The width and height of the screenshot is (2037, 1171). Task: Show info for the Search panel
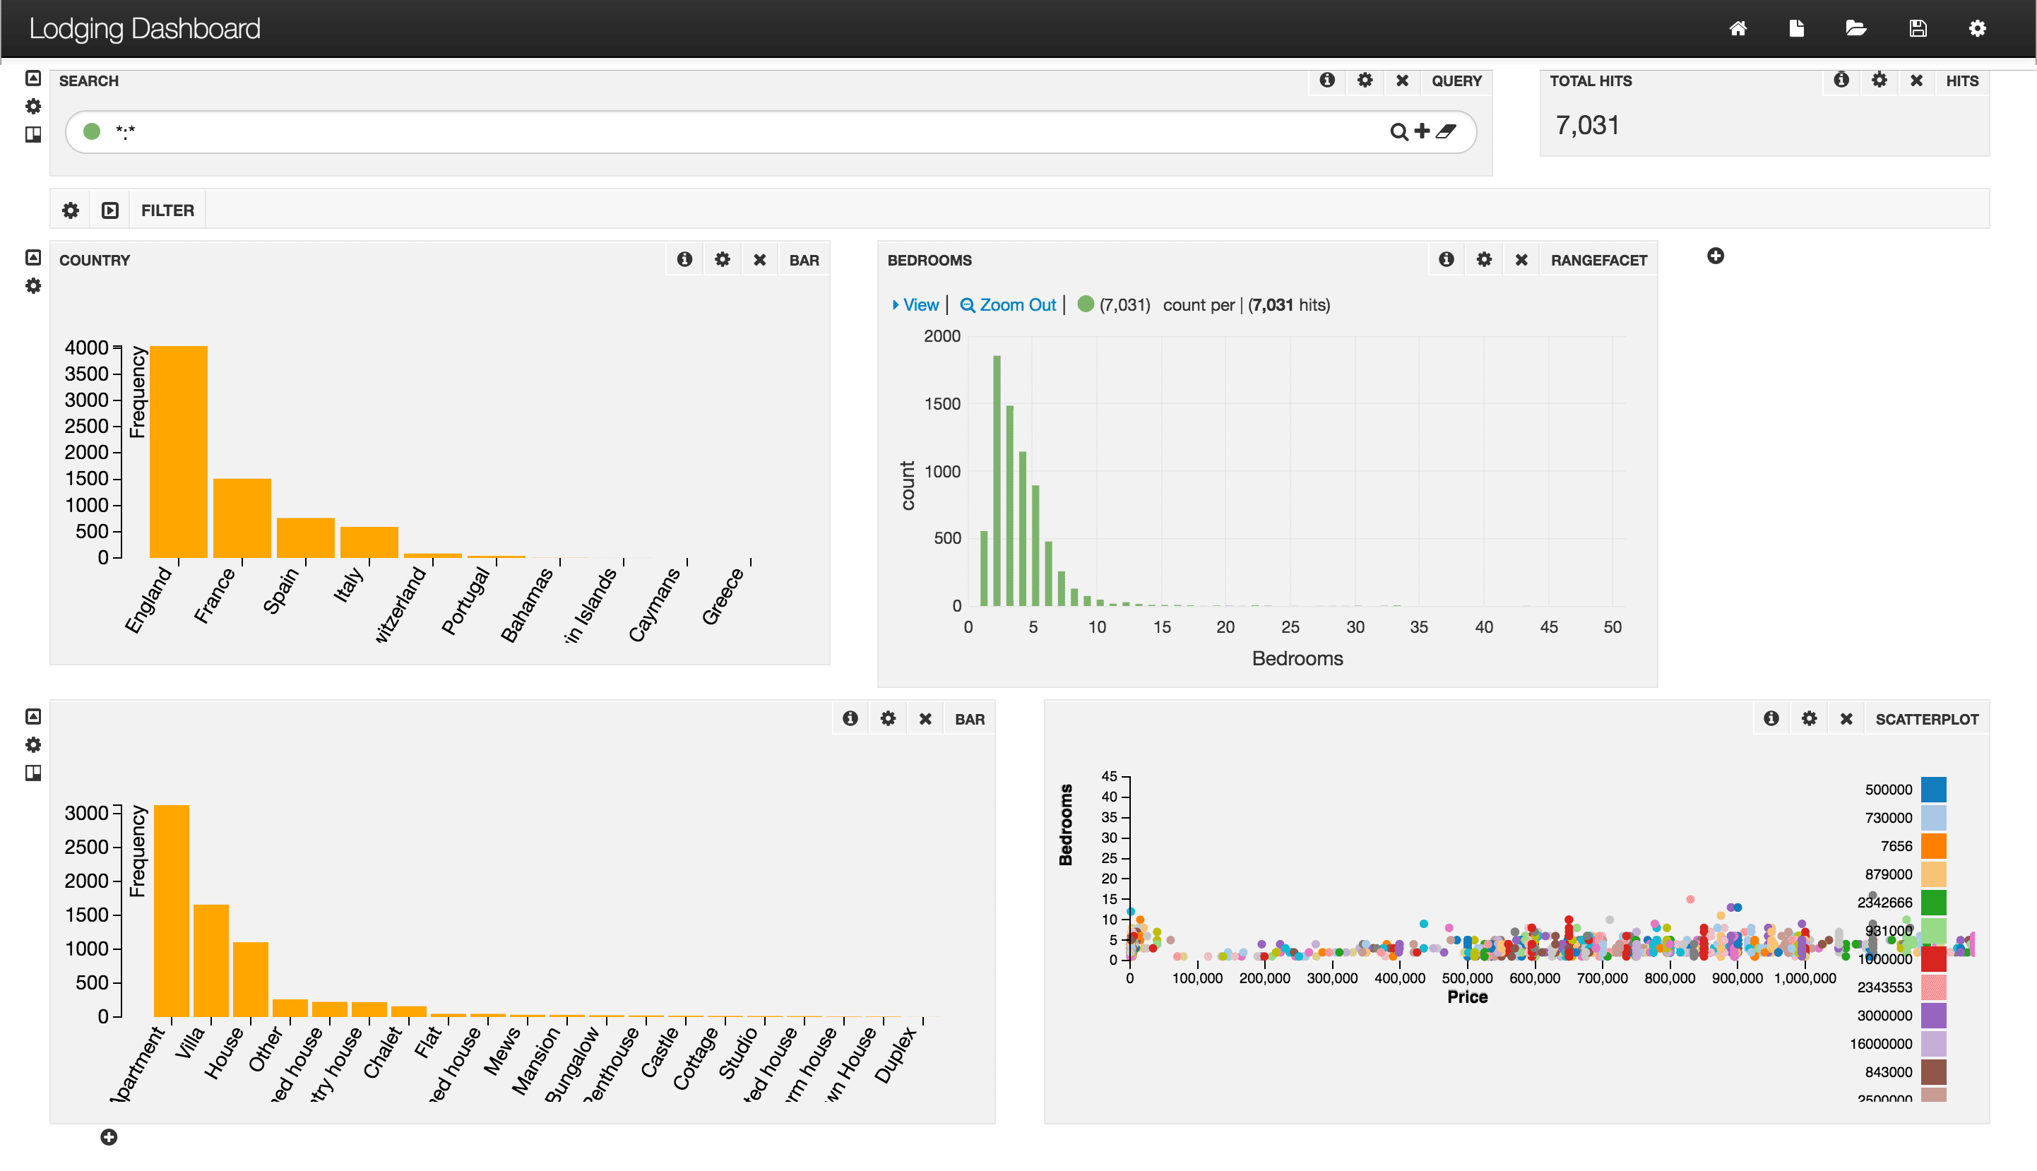point(1327,81)
